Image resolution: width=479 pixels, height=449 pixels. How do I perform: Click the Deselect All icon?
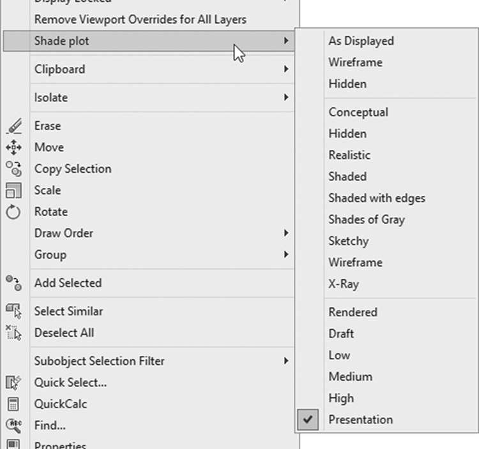[x=14, y=333]
